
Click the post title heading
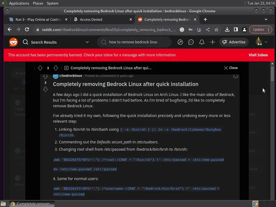click(126, 84)
